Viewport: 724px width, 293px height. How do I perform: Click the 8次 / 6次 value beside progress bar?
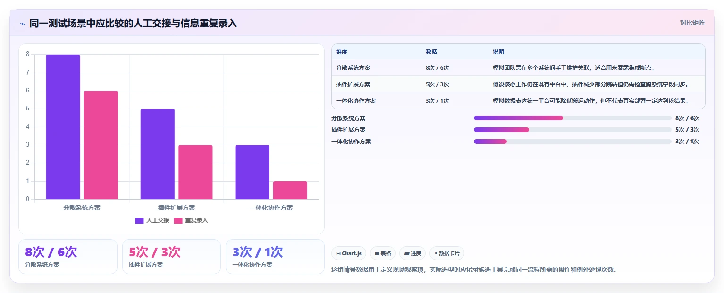pos(687,118)
